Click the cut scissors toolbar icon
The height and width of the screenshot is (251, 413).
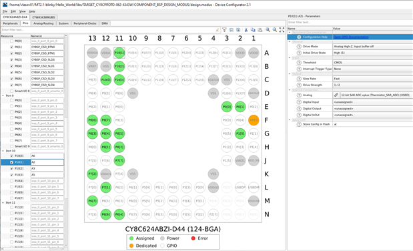pos(246,30)
